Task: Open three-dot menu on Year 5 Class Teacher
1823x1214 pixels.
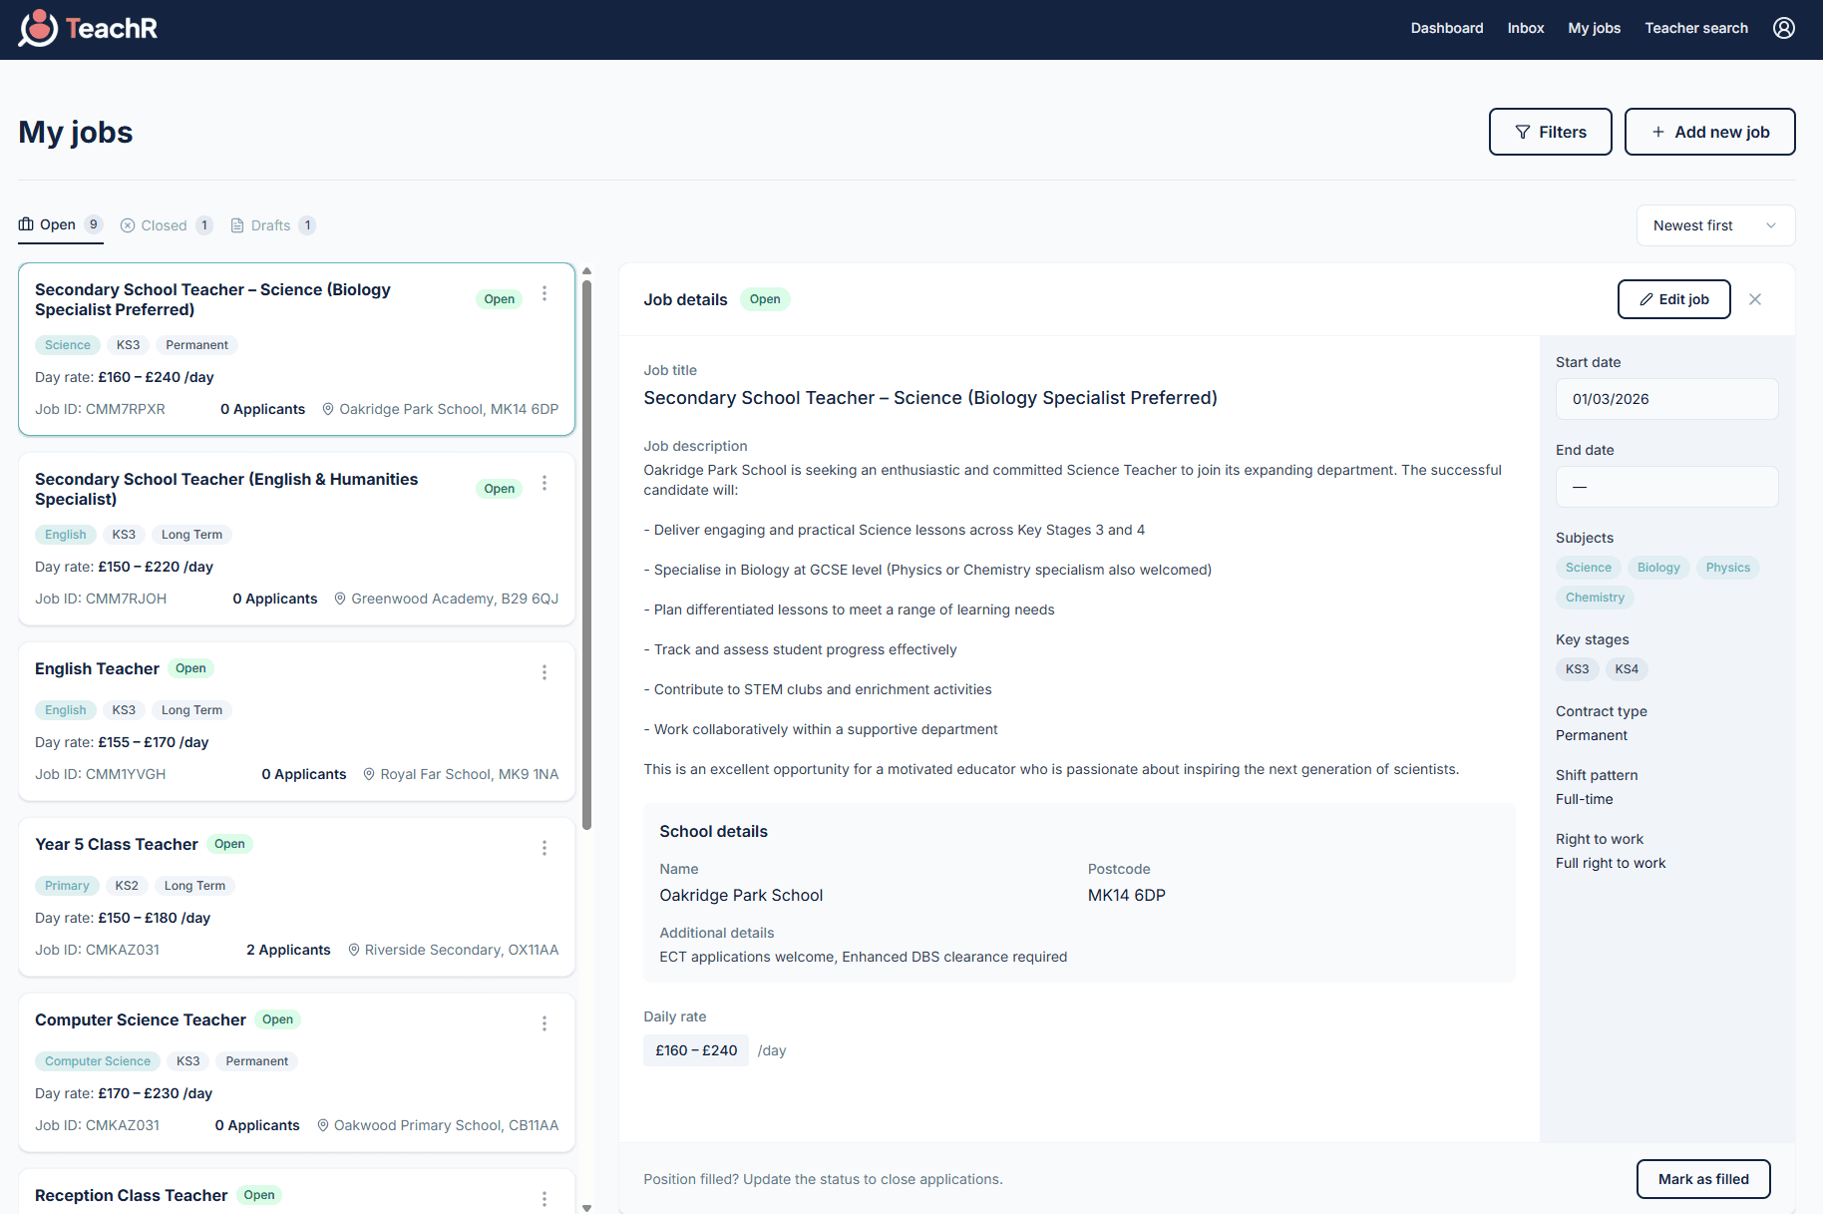Action: 545,848
